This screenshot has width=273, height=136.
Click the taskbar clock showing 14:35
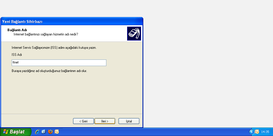click(265, 132)
